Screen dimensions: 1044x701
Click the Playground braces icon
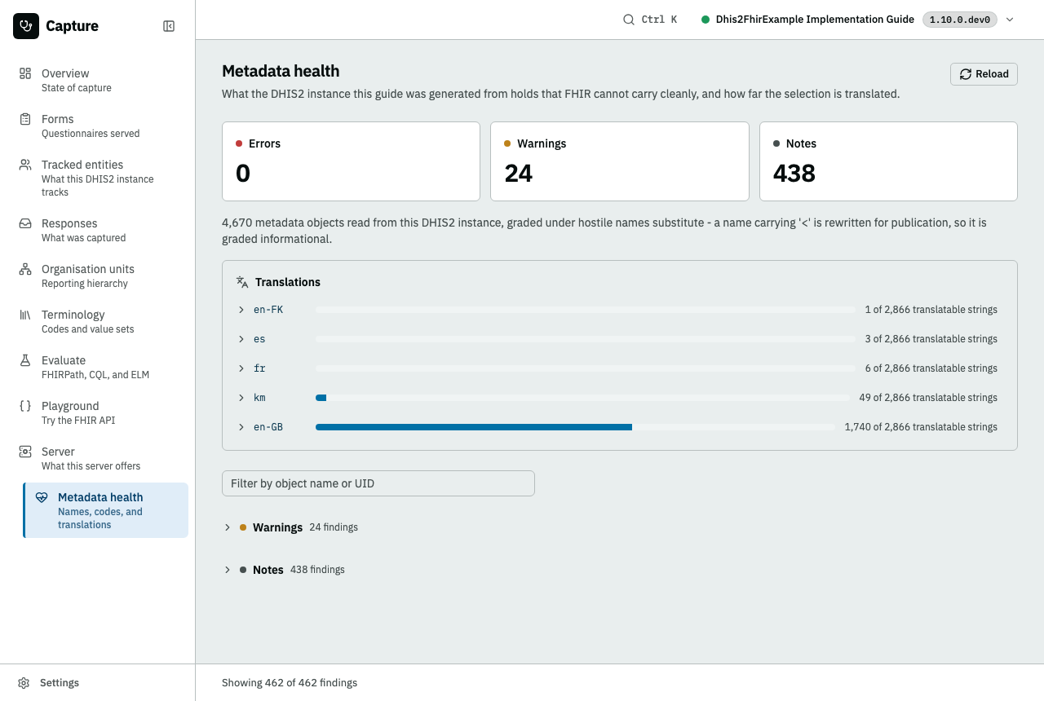(25, 406)
